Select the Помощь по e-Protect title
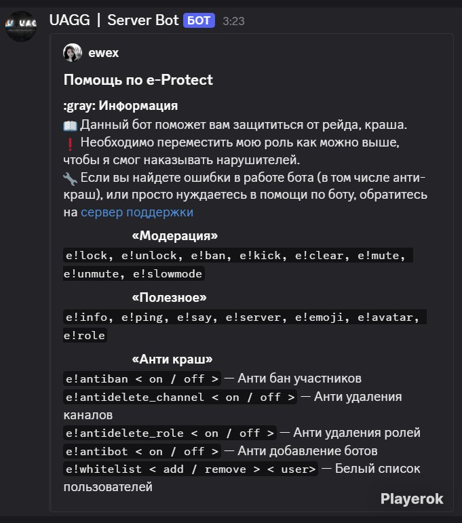This screenshot has height=523, width=462. (138, 80)
